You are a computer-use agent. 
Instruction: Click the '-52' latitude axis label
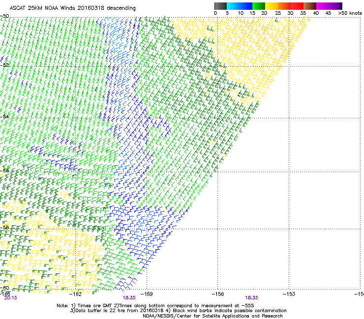point(4,65)
